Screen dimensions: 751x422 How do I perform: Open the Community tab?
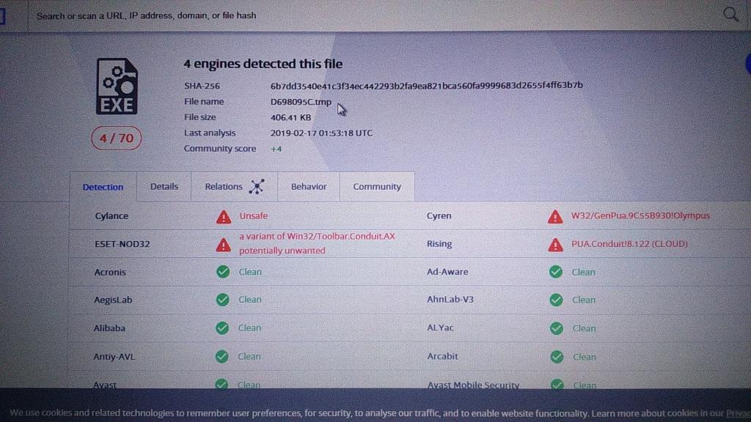click(377, 187)
